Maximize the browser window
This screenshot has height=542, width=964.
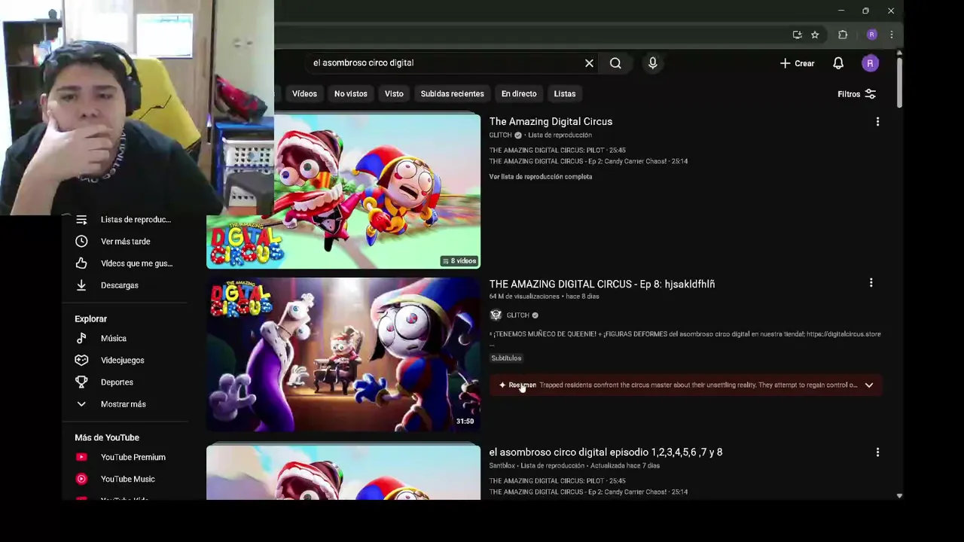(x=865, y=11)
